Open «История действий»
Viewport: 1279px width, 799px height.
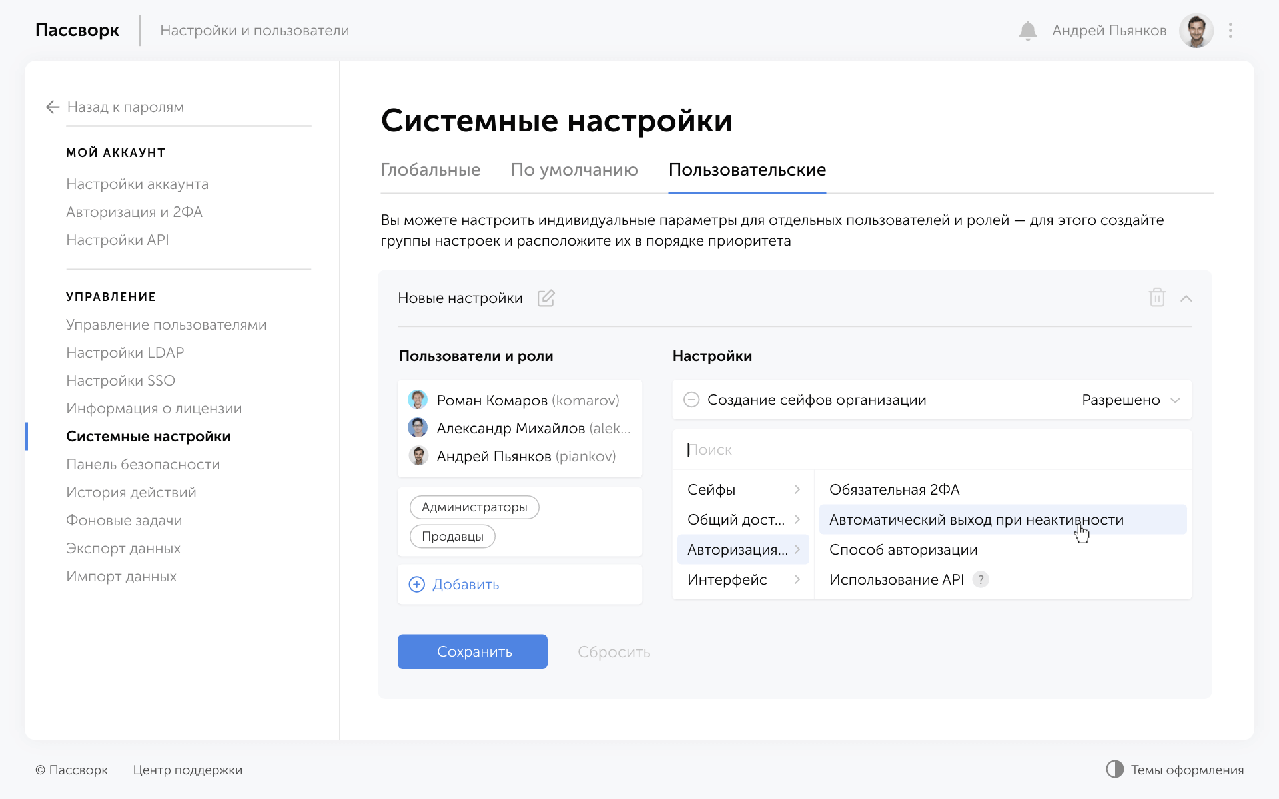click(131, 493)
